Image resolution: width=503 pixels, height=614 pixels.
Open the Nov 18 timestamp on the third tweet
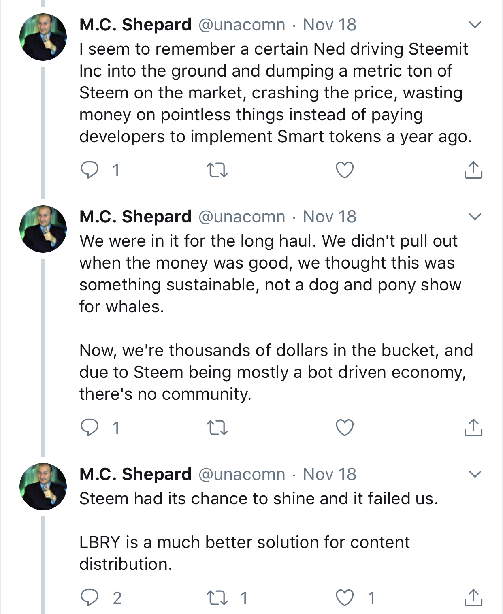click(x=330, y=474)
